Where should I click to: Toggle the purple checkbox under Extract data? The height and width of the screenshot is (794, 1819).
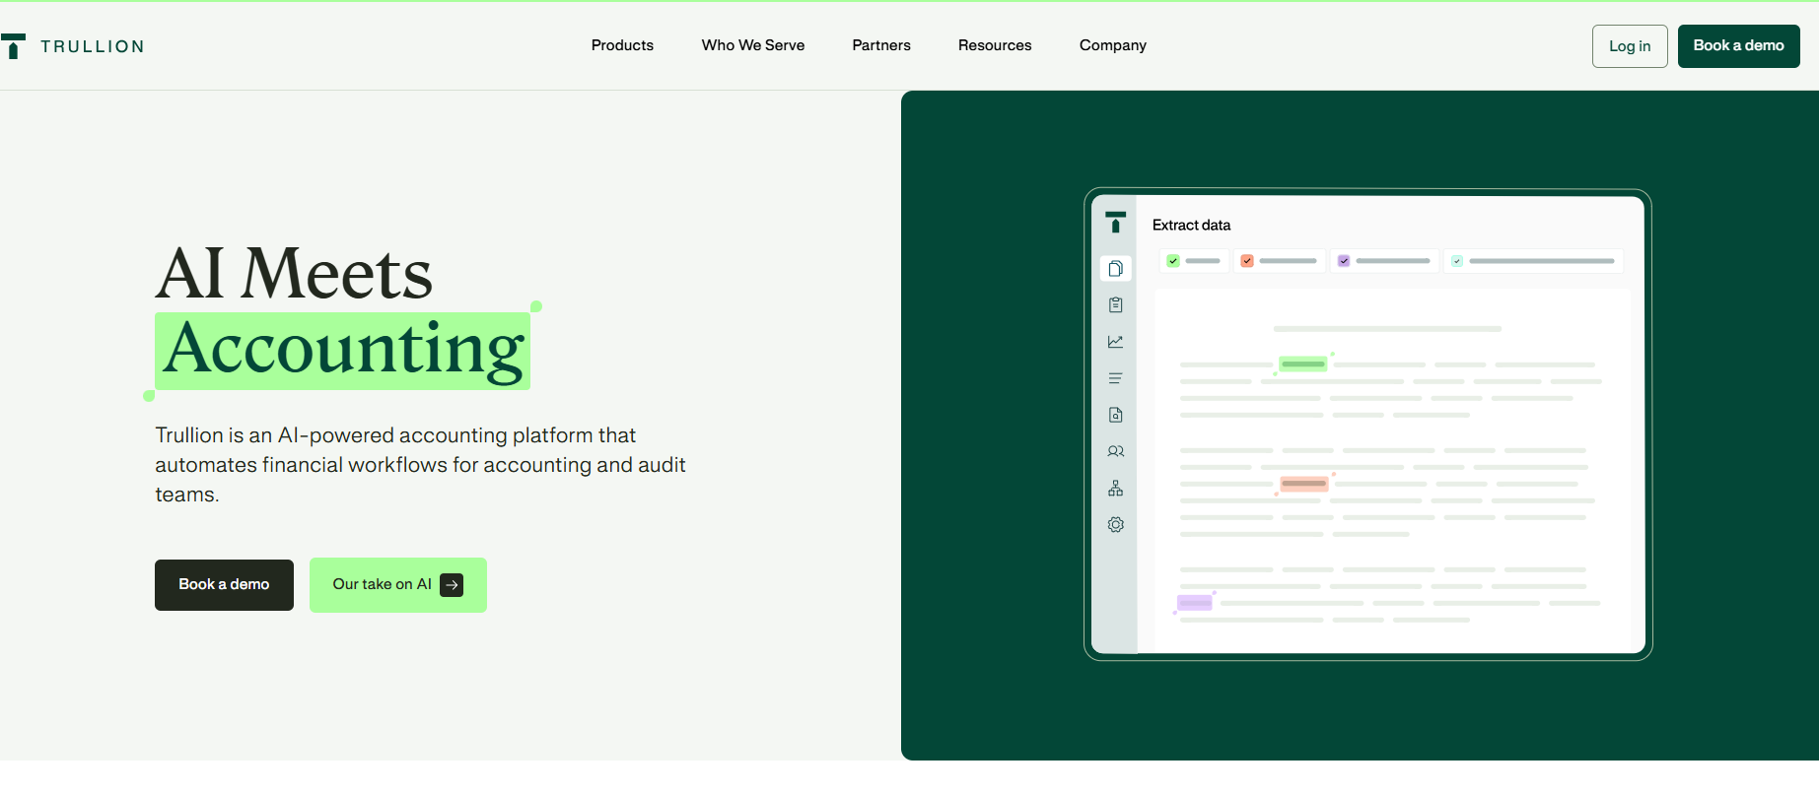pyautogui.click(x=1344, y=261)
